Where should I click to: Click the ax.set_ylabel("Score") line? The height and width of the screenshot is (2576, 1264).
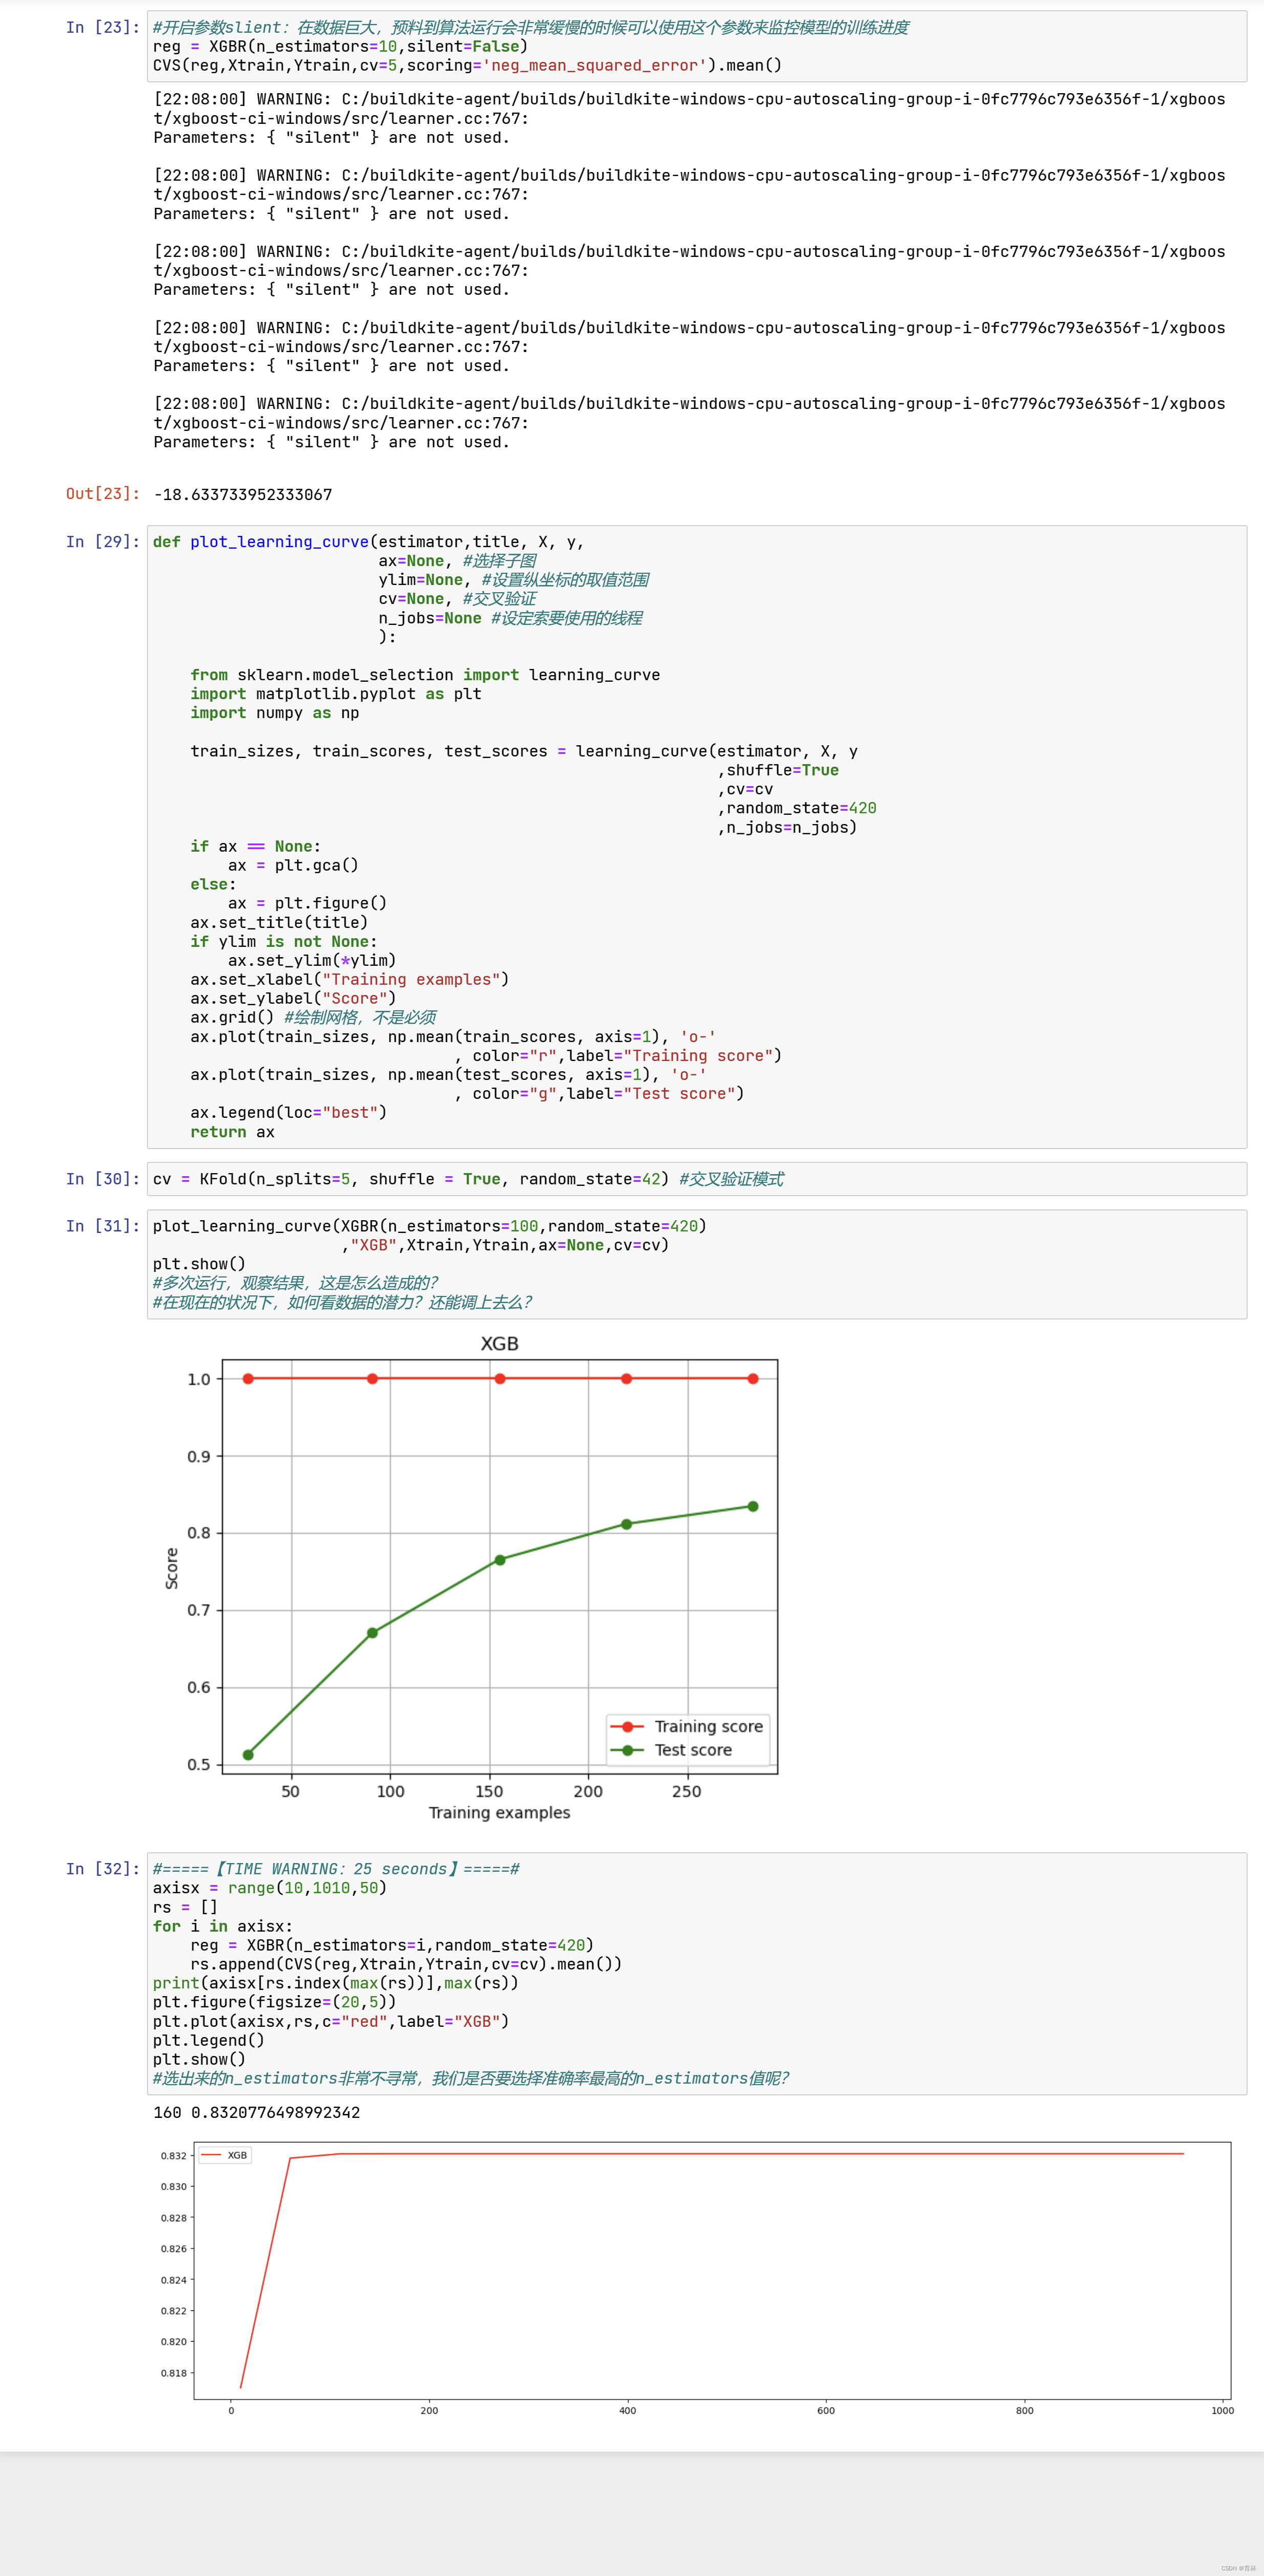[293, 998]
